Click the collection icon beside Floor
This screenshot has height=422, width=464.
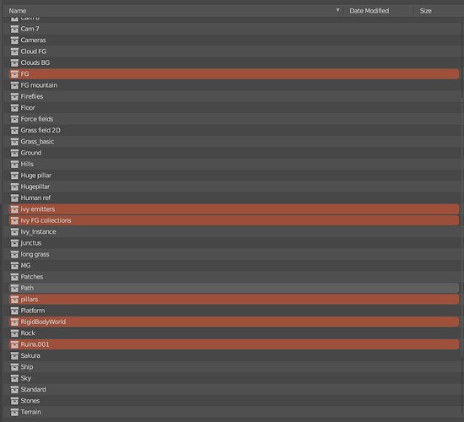click(x=14, y=108)
